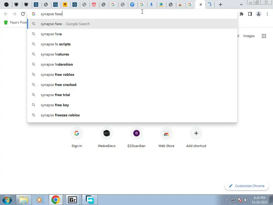
Task: Open the Google apps grid
Action: (x=264, y=36)
